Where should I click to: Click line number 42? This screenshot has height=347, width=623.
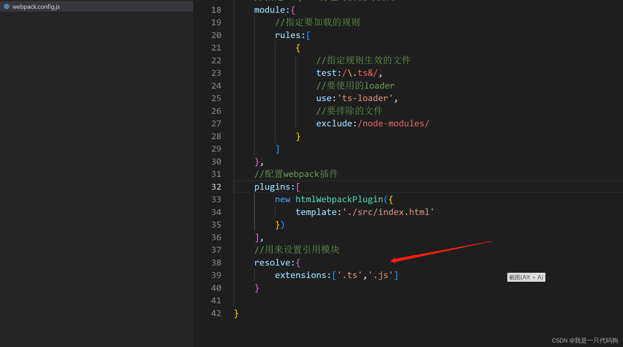[216, 313]
